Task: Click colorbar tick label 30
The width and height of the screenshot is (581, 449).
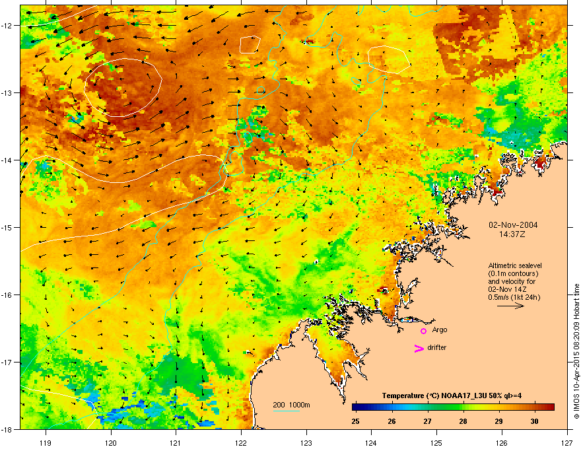Action: pos(534,421)
